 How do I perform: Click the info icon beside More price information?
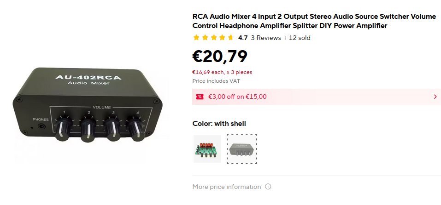pyautogui.click(x=268, y=187)
